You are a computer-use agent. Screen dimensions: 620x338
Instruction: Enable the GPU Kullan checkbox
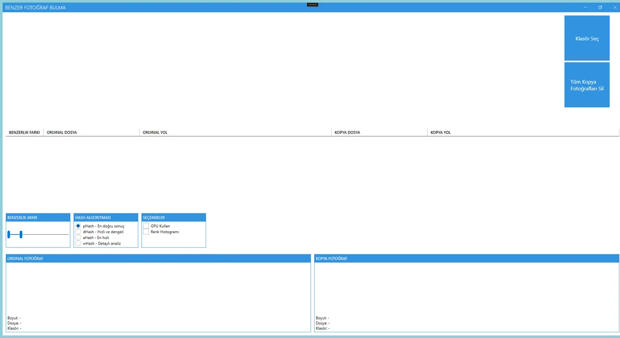(146, 226)
